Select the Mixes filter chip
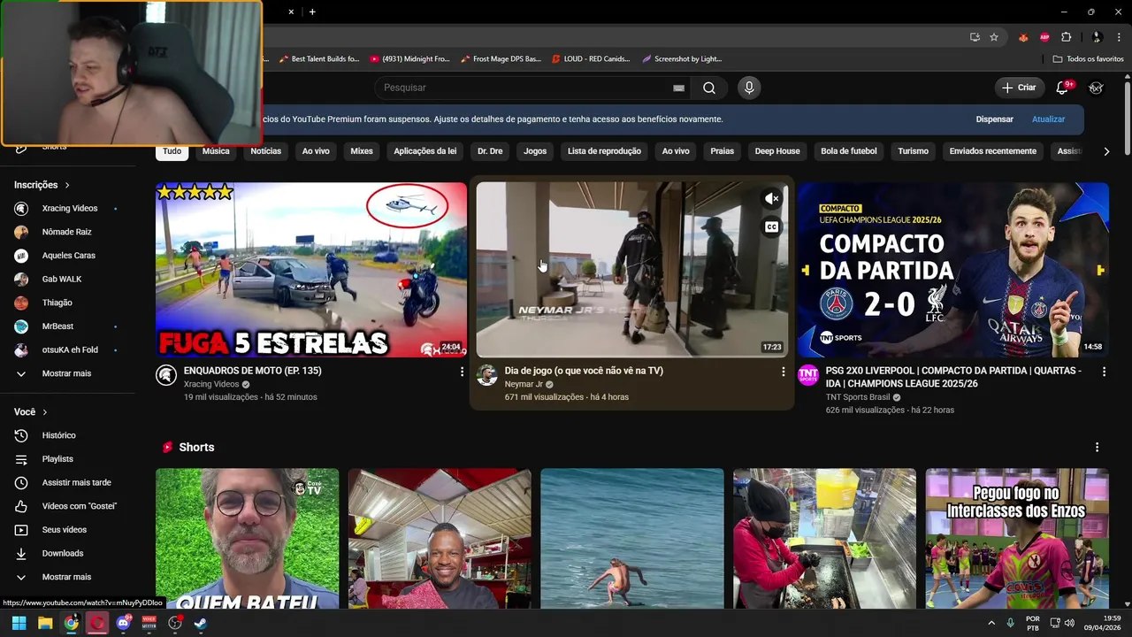Screen dimensions: 1132x637 click(x=362, y=151)
